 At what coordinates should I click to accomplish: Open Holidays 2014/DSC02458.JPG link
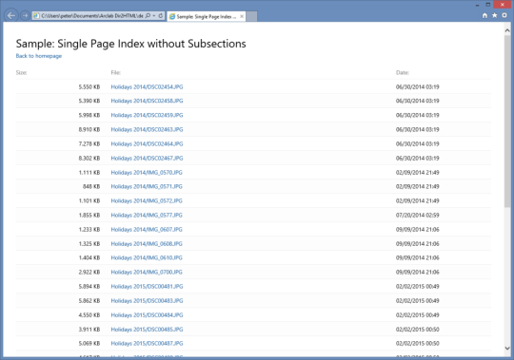click(147, 101)
